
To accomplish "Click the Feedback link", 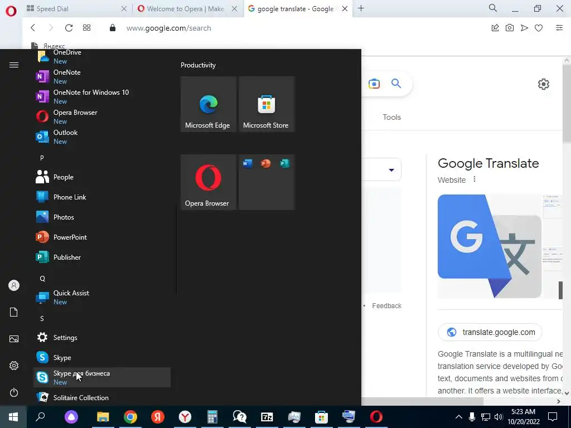I will click(387, 306).
